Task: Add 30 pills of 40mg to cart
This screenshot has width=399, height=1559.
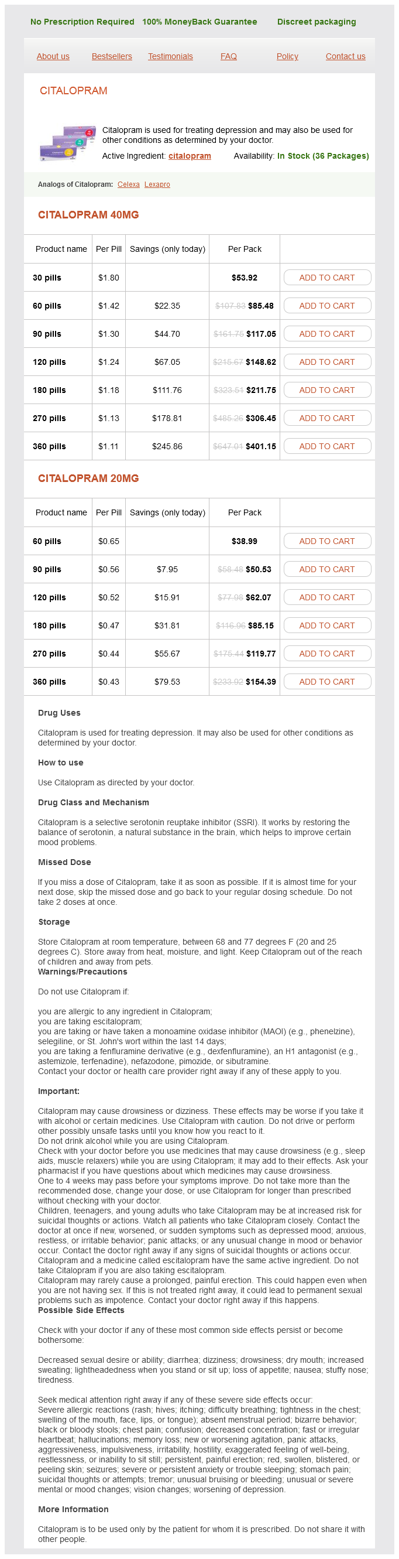Action: [327, 278]
